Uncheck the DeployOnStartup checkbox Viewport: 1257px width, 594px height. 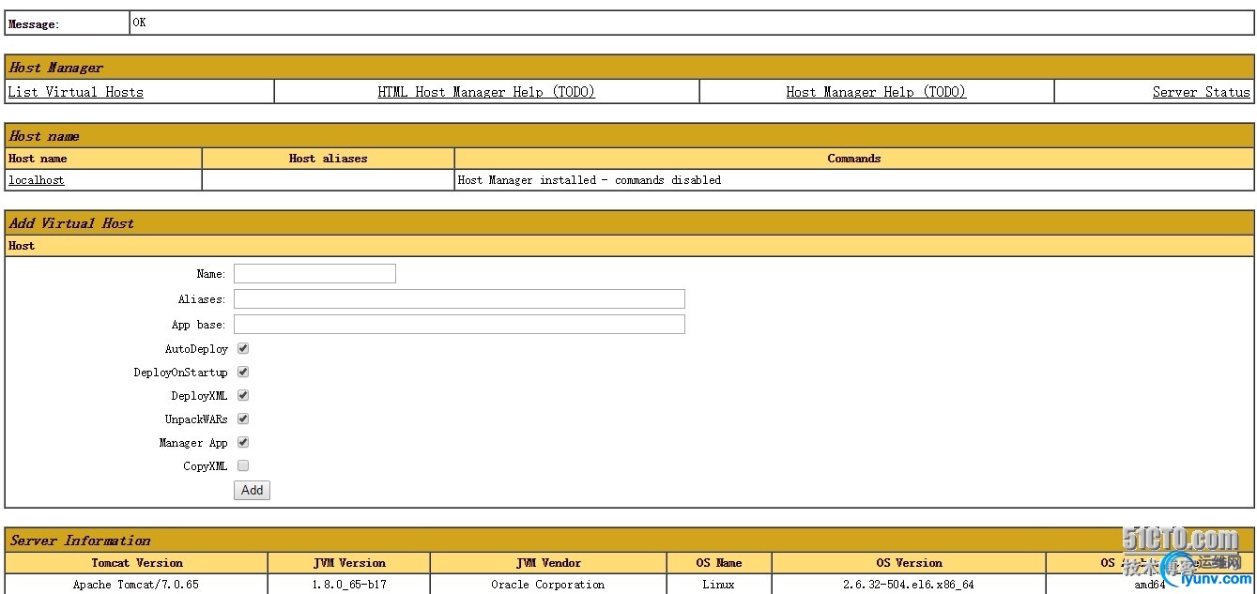coord(243,372)
